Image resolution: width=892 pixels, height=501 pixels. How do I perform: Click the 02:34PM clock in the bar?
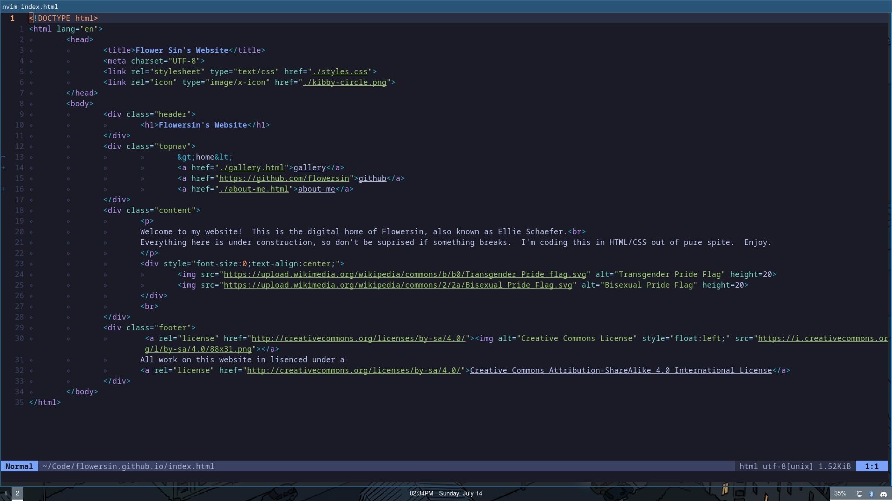(x=421, y=494)
